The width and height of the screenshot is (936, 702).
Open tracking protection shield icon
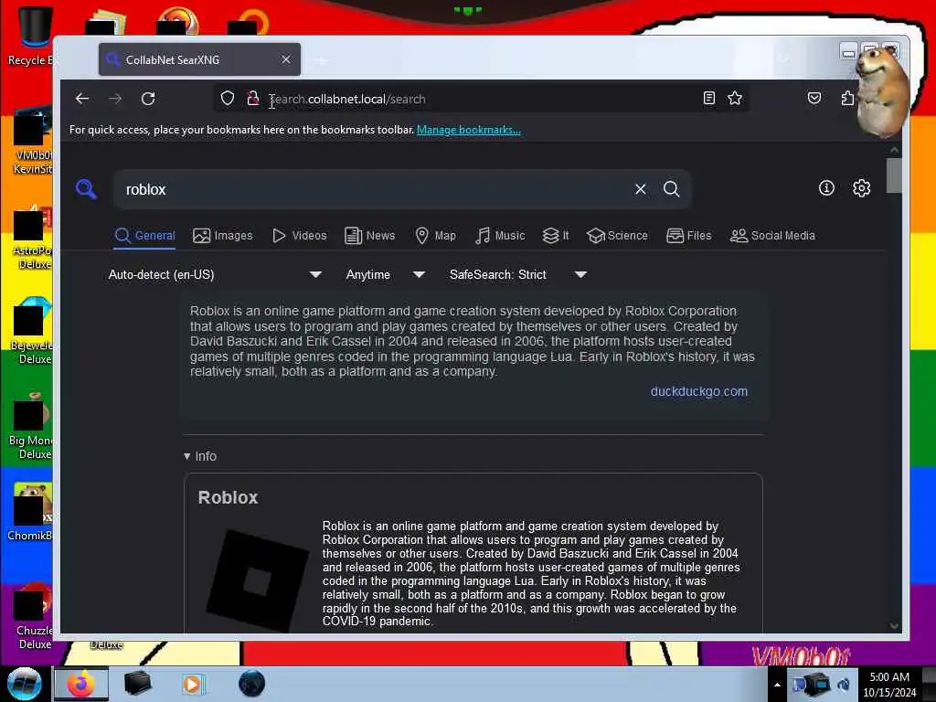pos(228,98)
